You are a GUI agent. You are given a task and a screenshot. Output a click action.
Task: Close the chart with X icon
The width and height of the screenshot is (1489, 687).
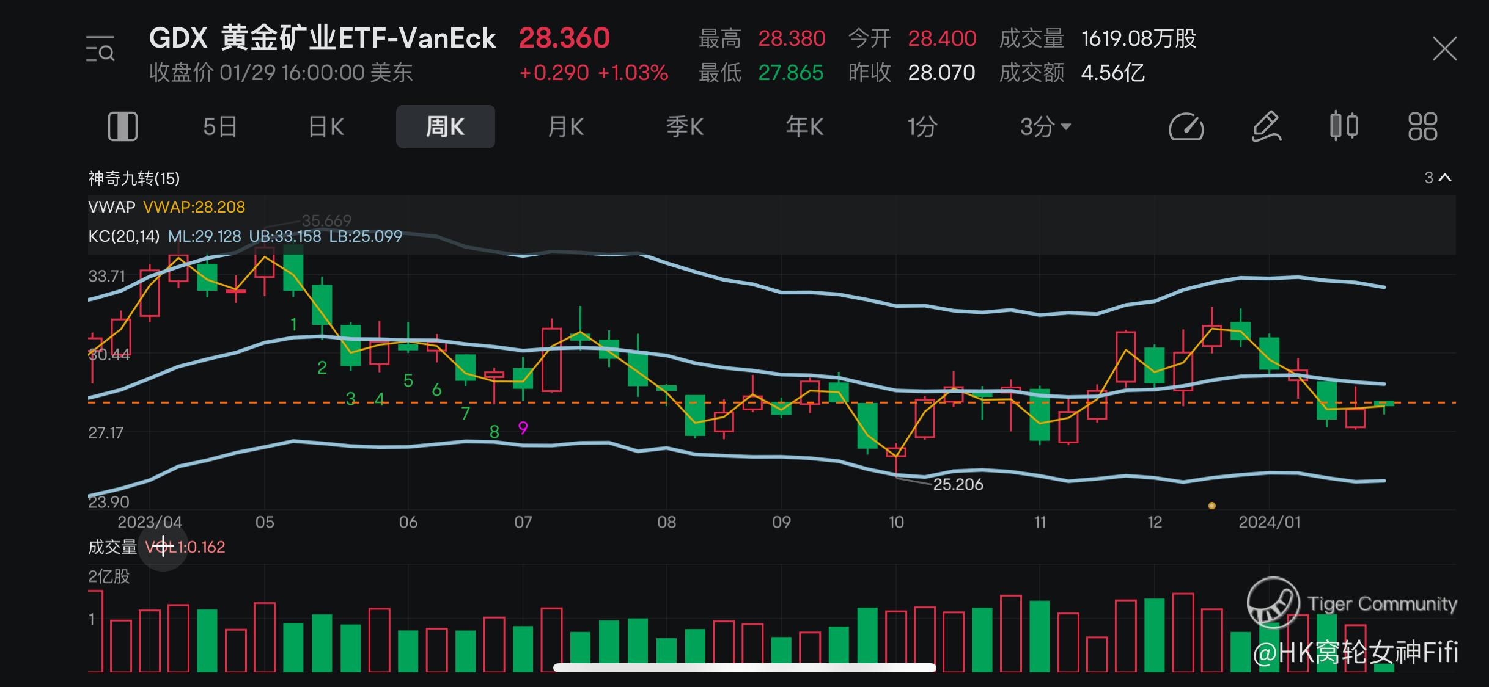pyautogui.click(x=1444, y=49)
